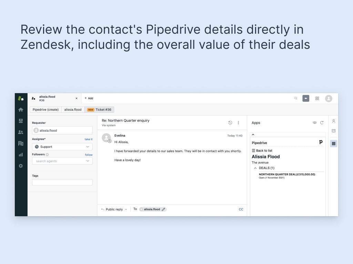Select the Customer context icon on the right rail
The image size is (353, 264).
point(333,121)
